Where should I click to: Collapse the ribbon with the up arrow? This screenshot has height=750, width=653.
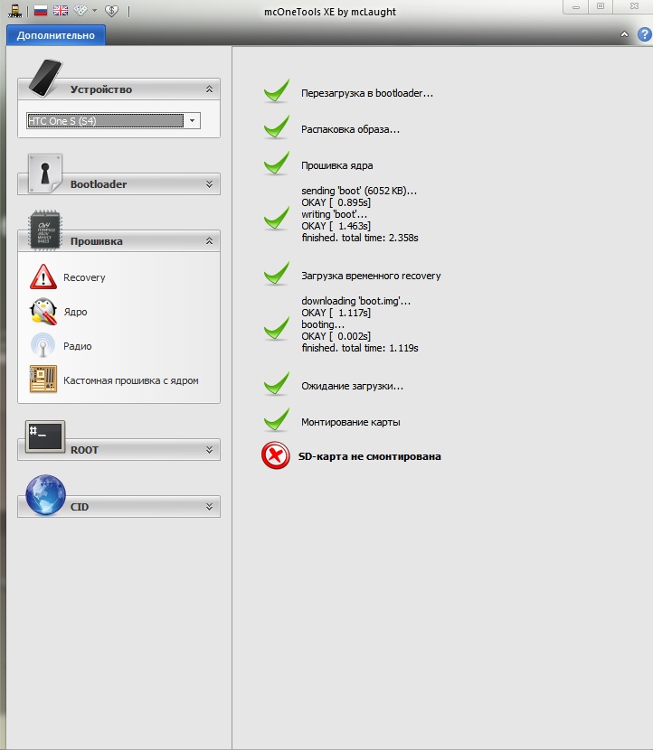624,34
